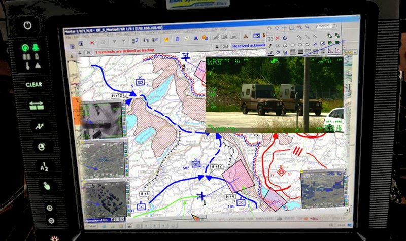Screen dimensions: 406x241
Task: Open the large vehicle camera video feed
Action: 275,95
